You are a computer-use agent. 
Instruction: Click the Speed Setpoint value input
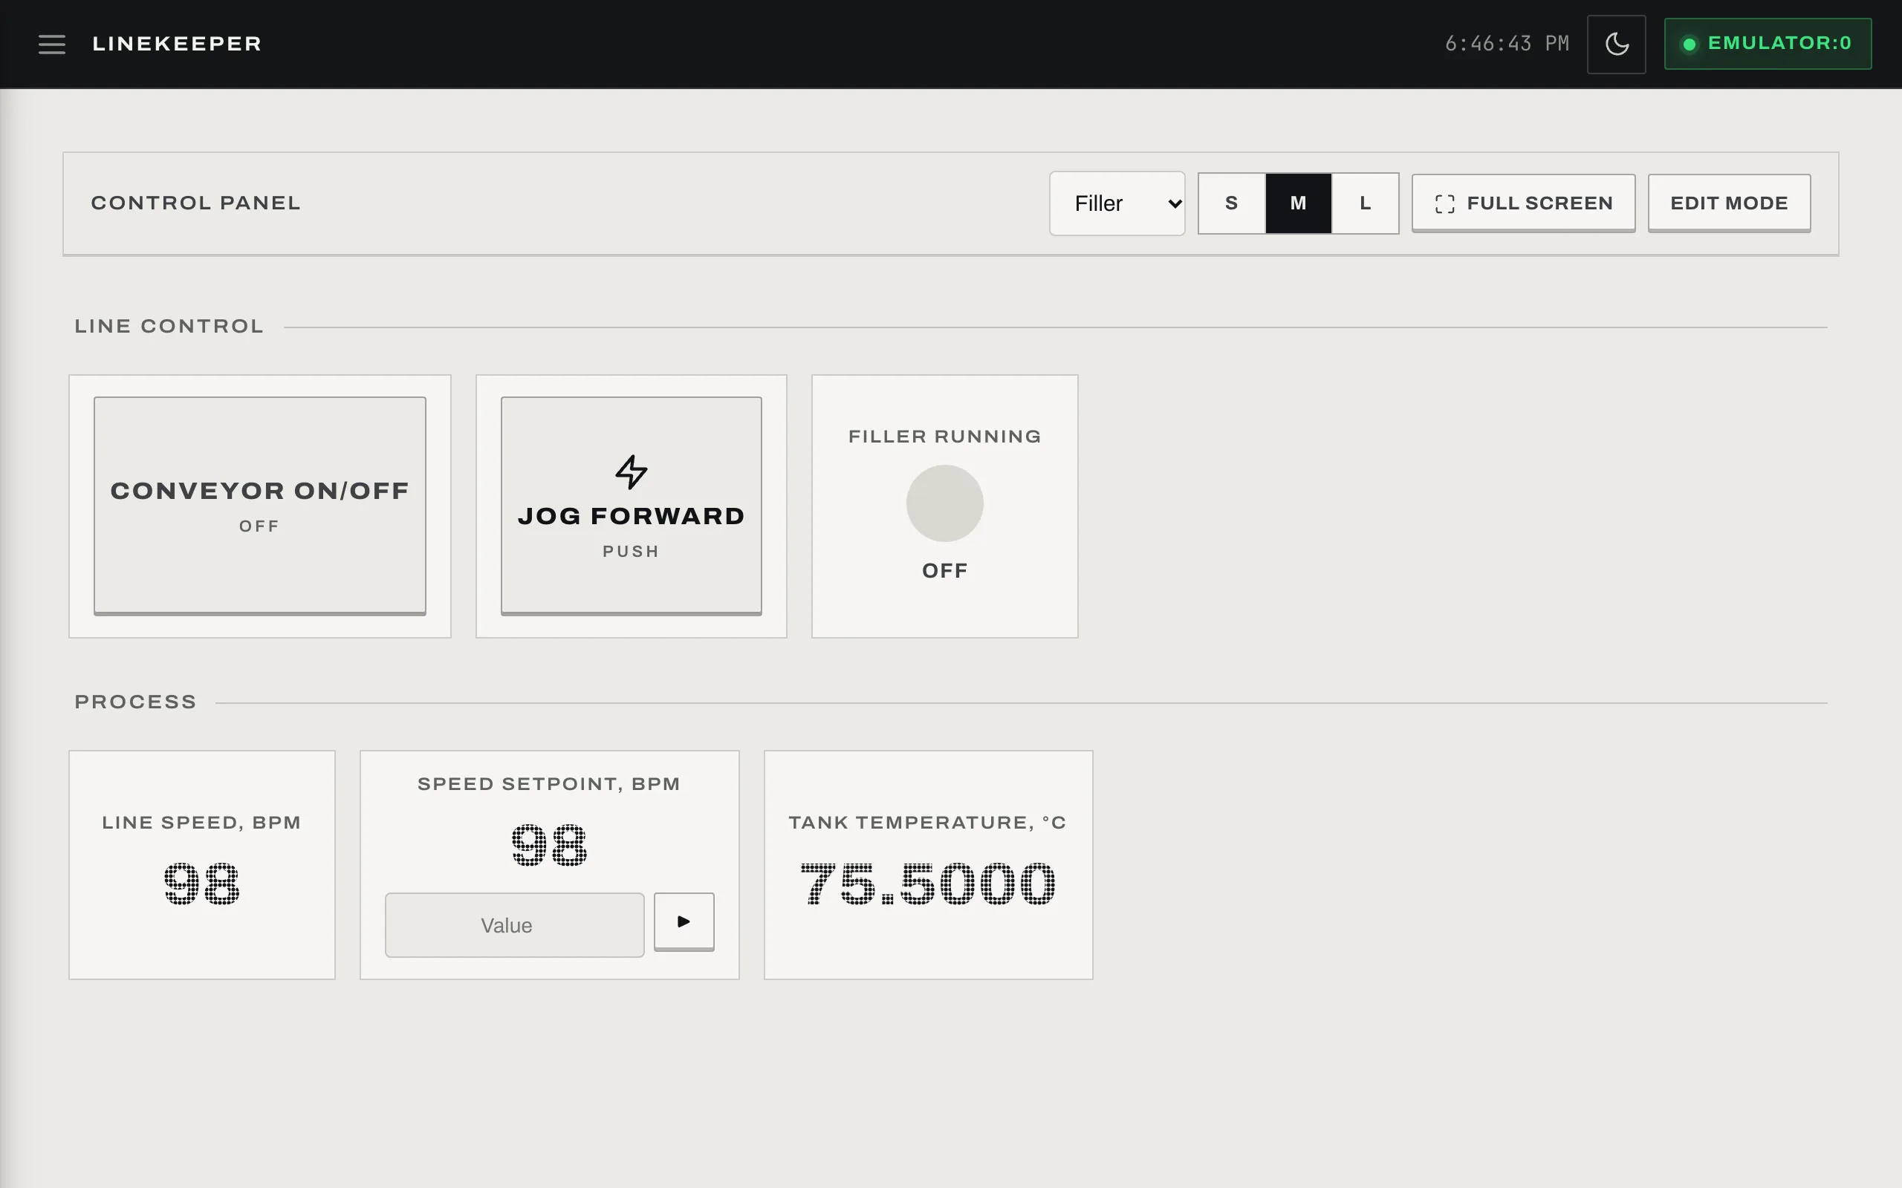pyautogui.click(x=515, y=925)
